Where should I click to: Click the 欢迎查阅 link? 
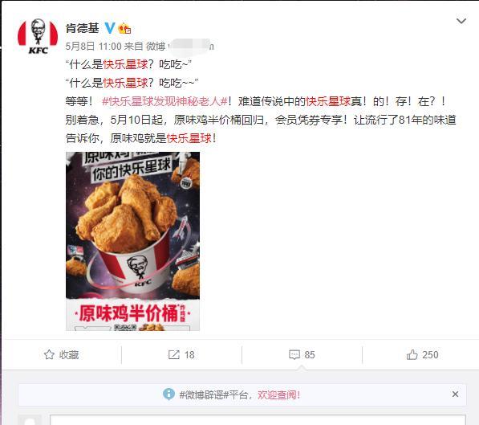[278, 395]
